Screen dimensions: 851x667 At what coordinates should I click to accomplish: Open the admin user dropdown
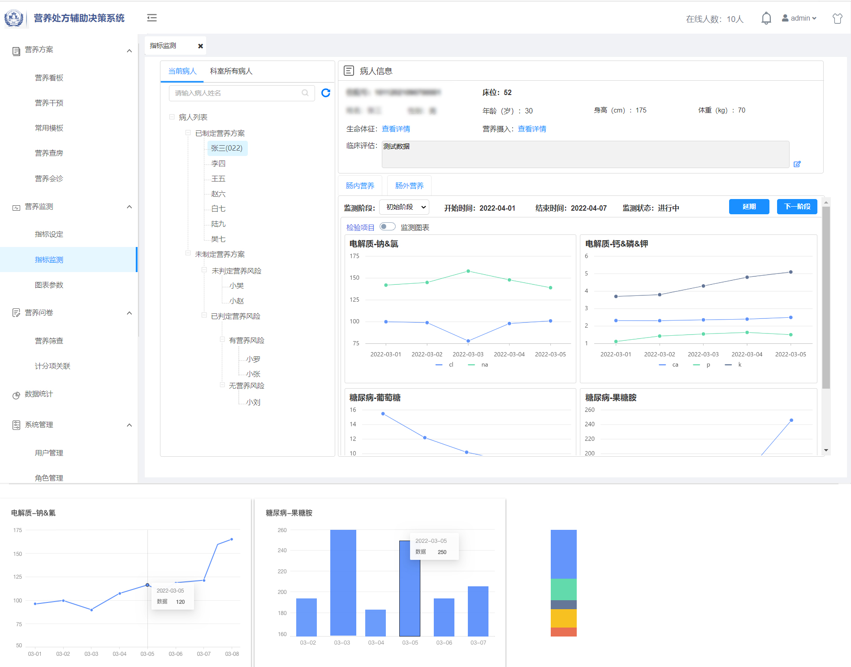(799, 18)
